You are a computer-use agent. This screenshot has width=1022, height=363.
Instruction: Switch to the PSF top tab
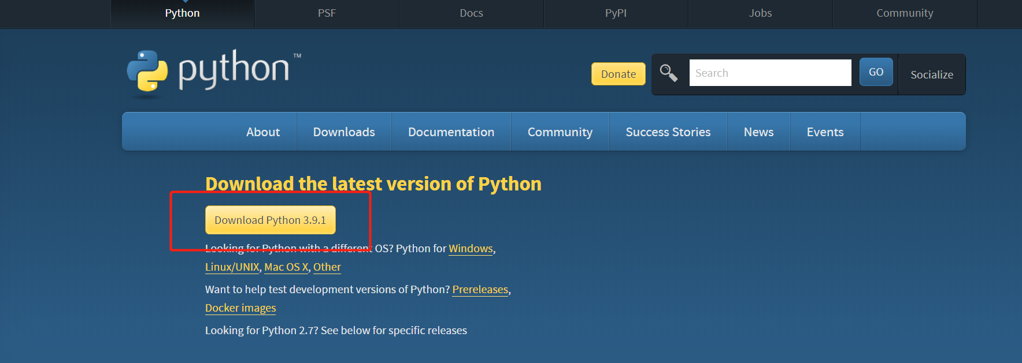coord(327,13)
